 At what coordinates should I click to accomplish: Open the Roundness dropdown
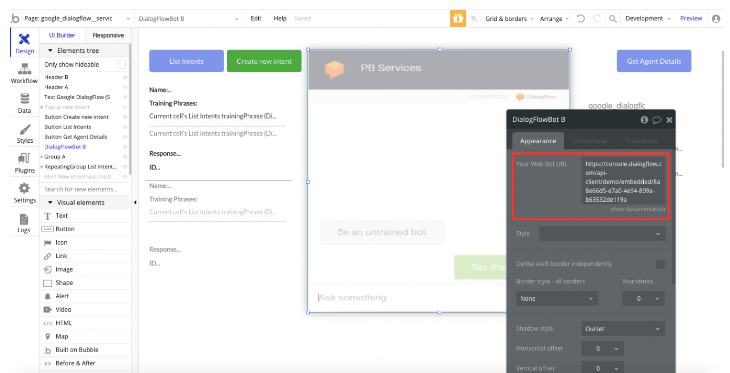(643, 299)
